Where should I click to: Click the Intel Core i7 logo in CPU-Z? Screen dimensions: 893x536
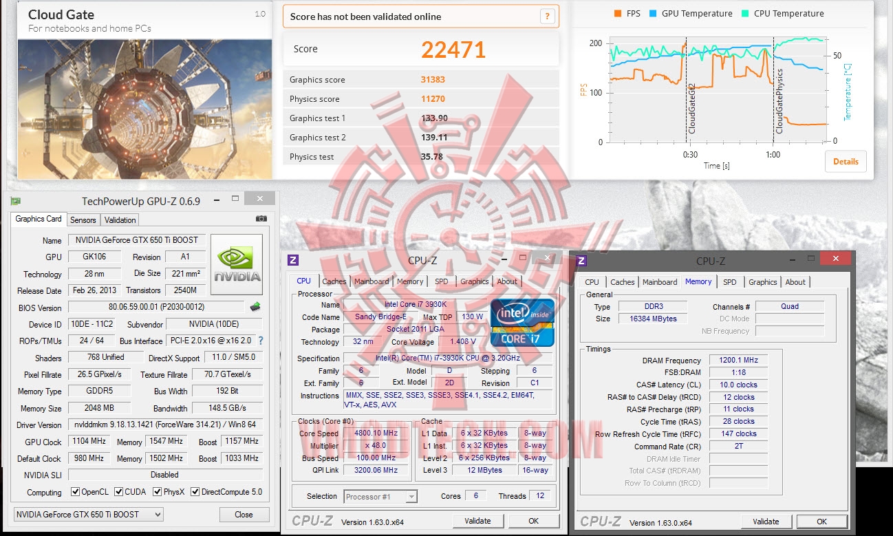coord(522,322)
